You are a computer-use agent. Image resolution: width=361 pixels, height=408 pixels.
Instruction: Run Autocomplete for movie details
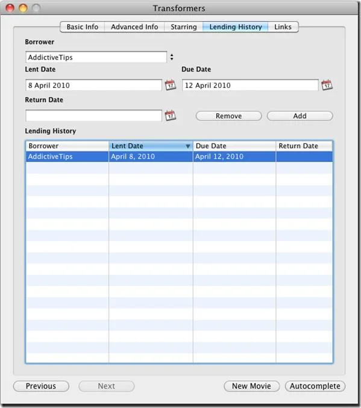click(x=315, y=386)
